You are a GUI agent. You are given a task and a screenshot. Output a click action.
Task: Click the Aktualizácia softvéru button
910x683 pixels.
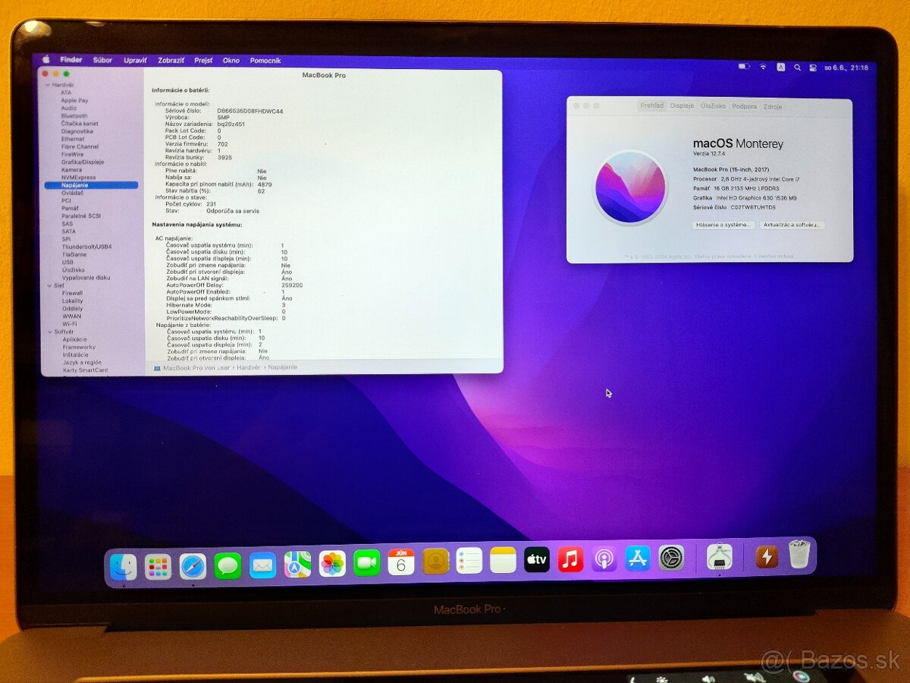click(792, 225)
